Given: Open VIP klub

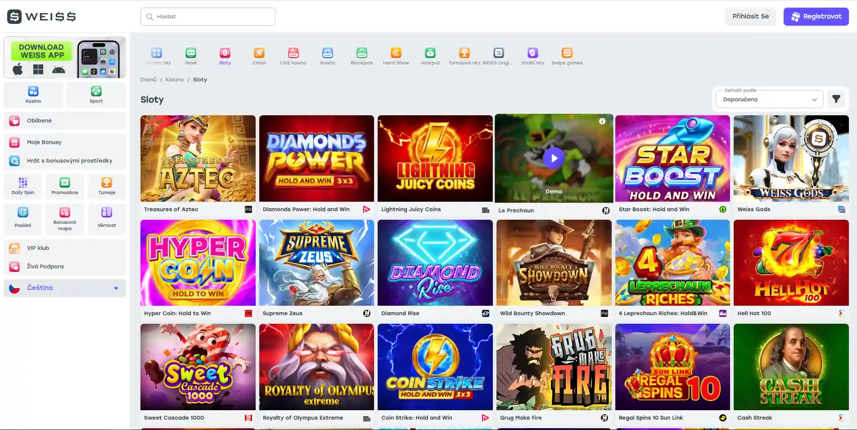Looking at the screenshot, I should (65, 248).
